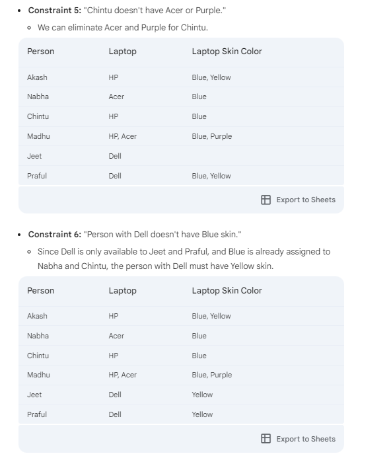Click Jeet's empty skin color cell
Image resolution: width=391 pixels, height=464 pixels.
264,156
